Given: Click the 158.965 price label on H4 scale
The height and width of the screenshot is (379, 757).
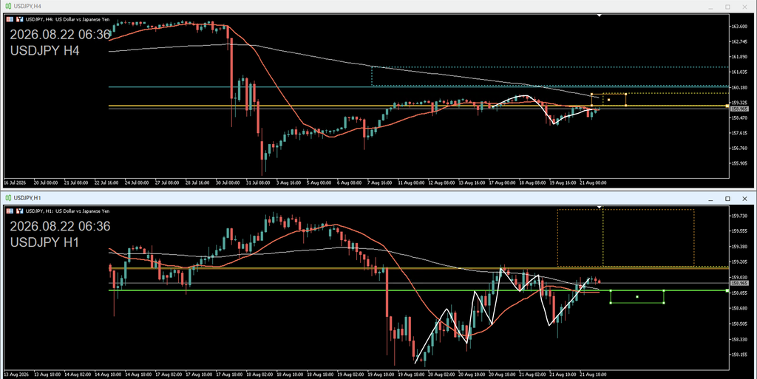Looking at the screenshot, I should point(739,109).
